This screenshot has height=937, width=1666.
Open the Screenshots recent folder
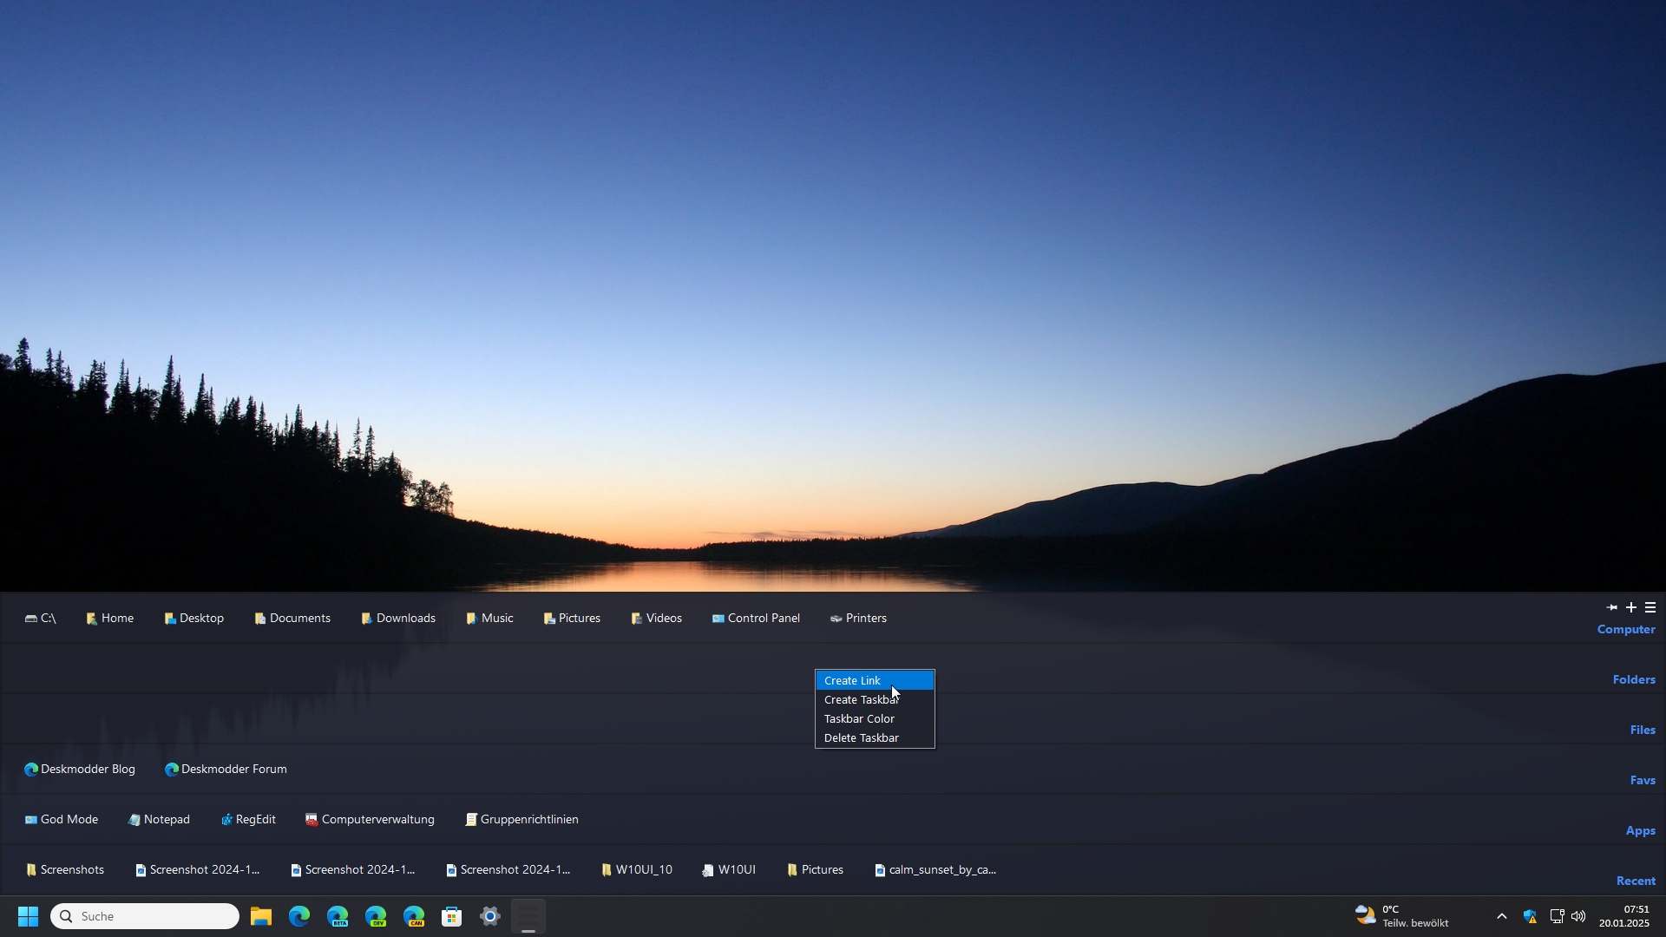(x=65, y=870)
